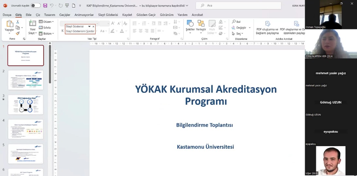357x176 pixels.
Task: Click the font color A swatch
Action: point(122,31)
